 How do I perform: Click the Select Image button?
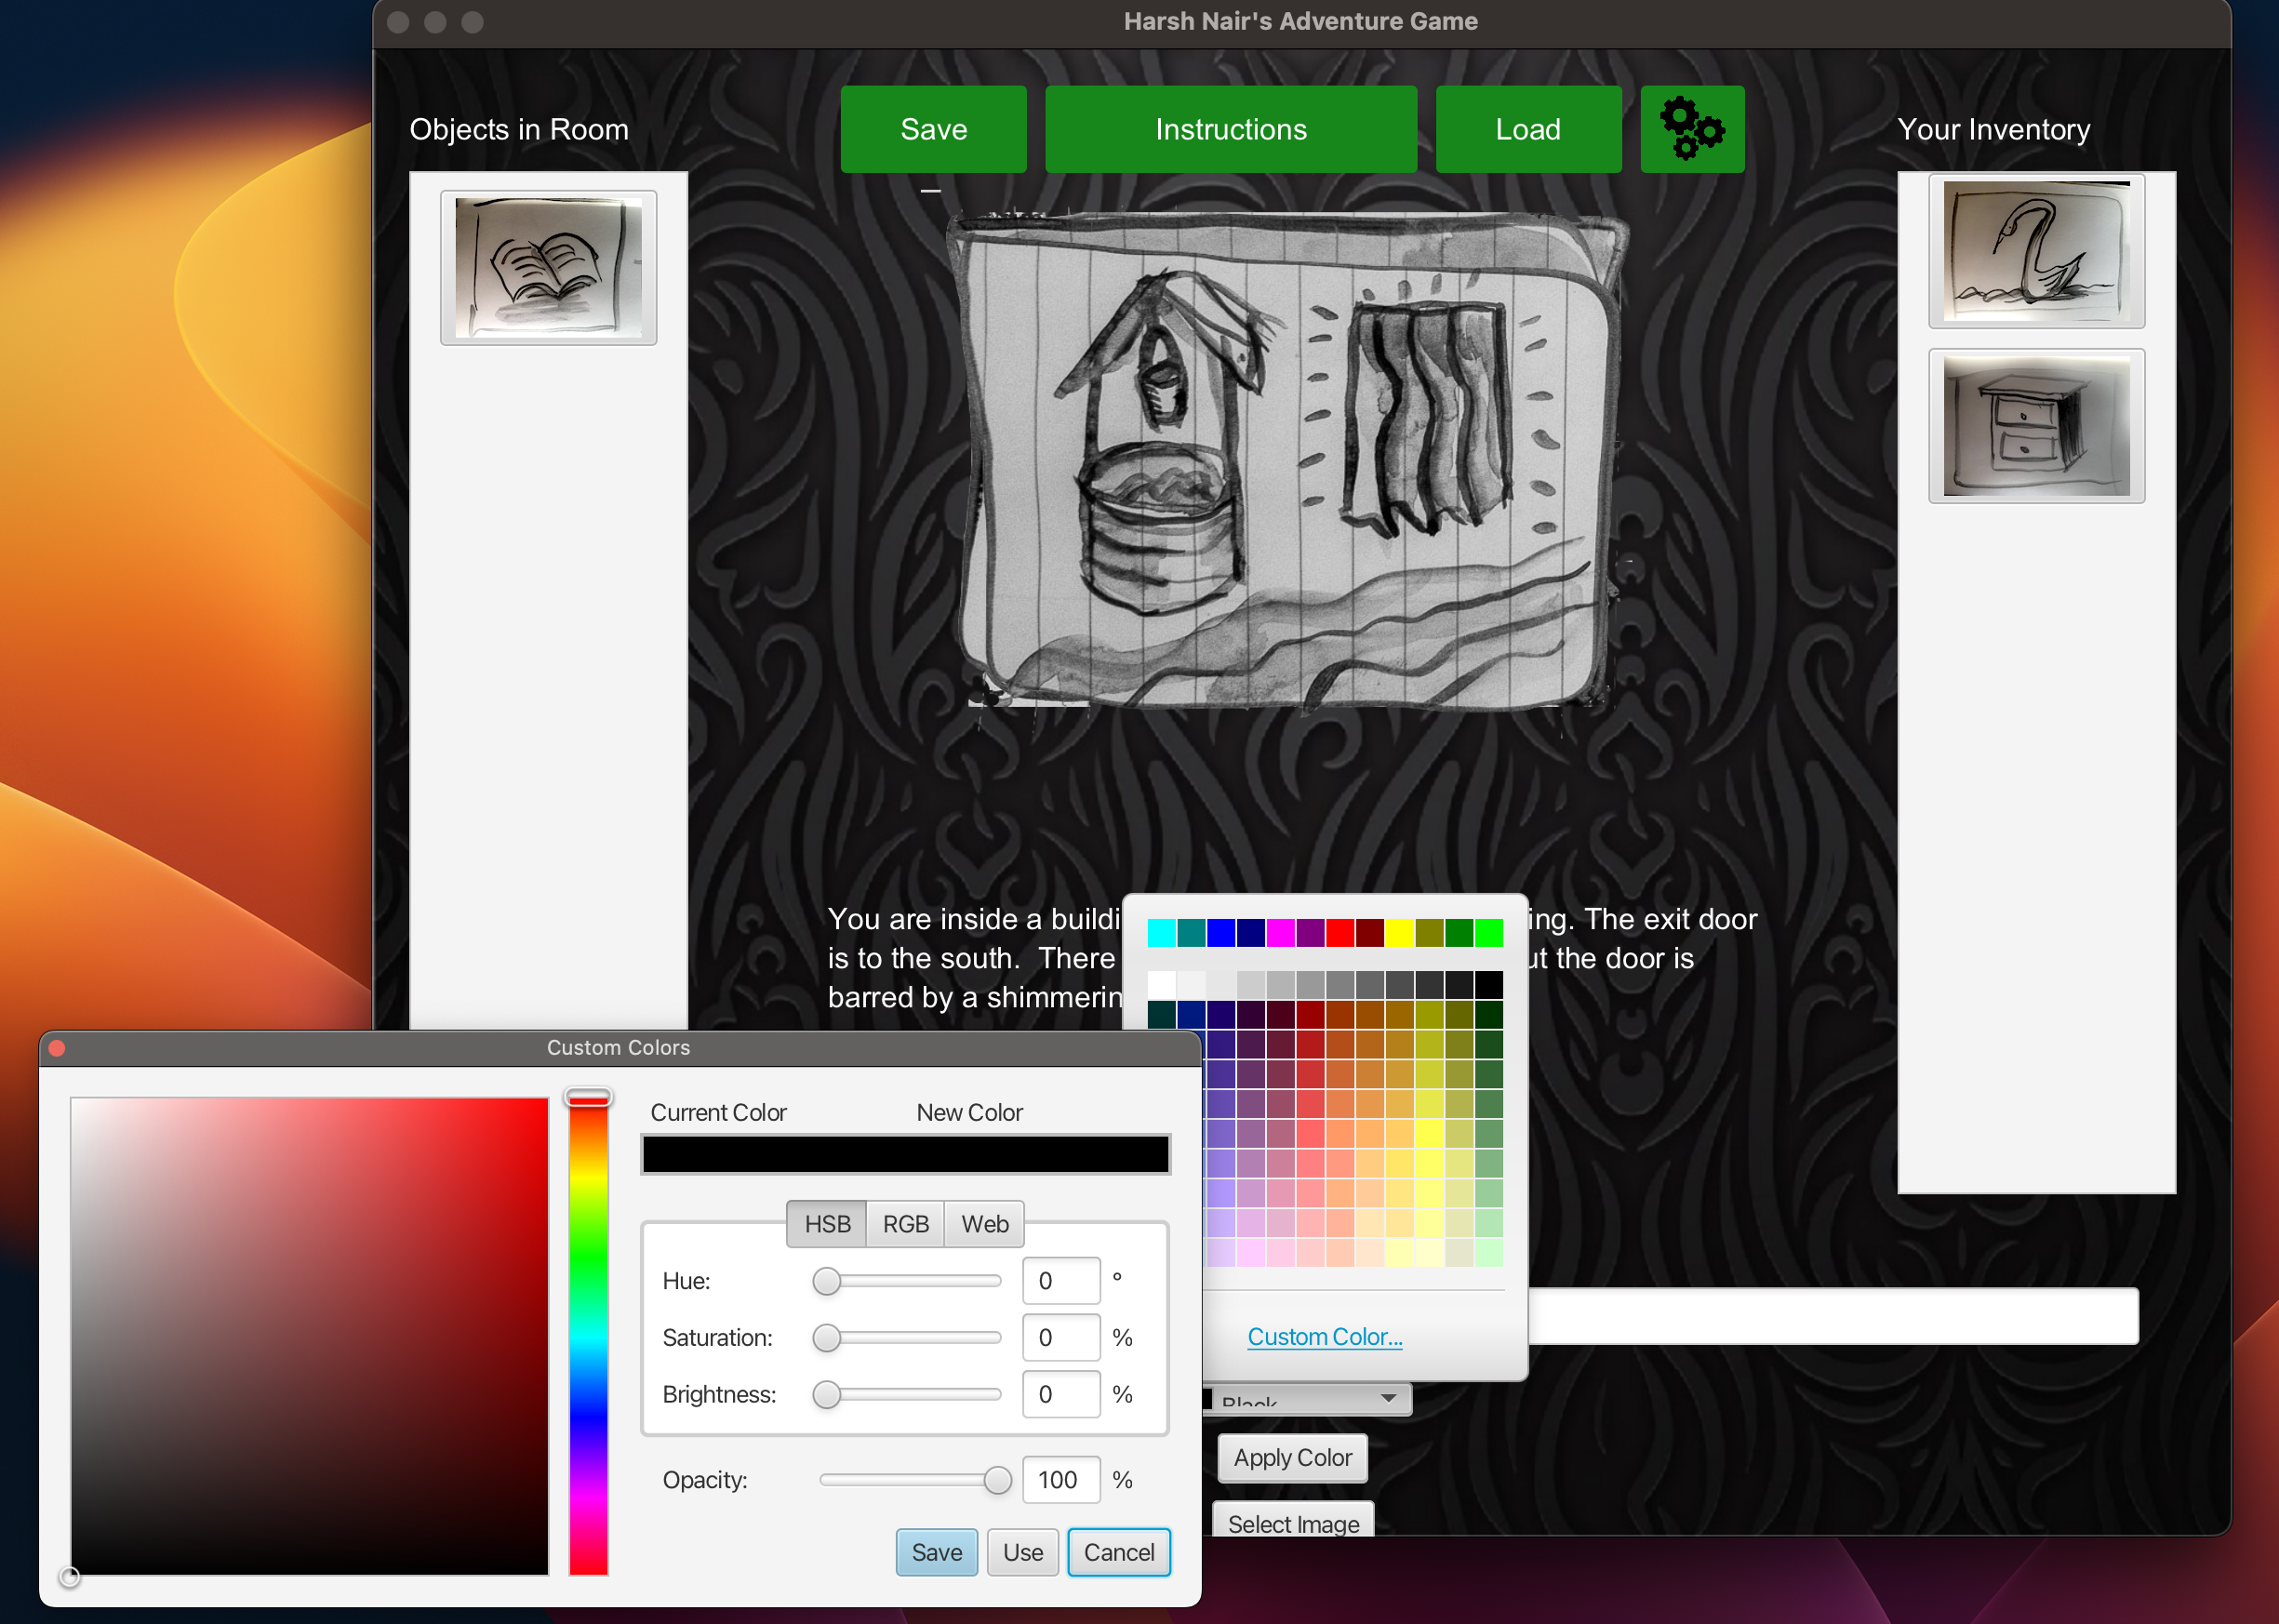[x=1292, y=1523]
